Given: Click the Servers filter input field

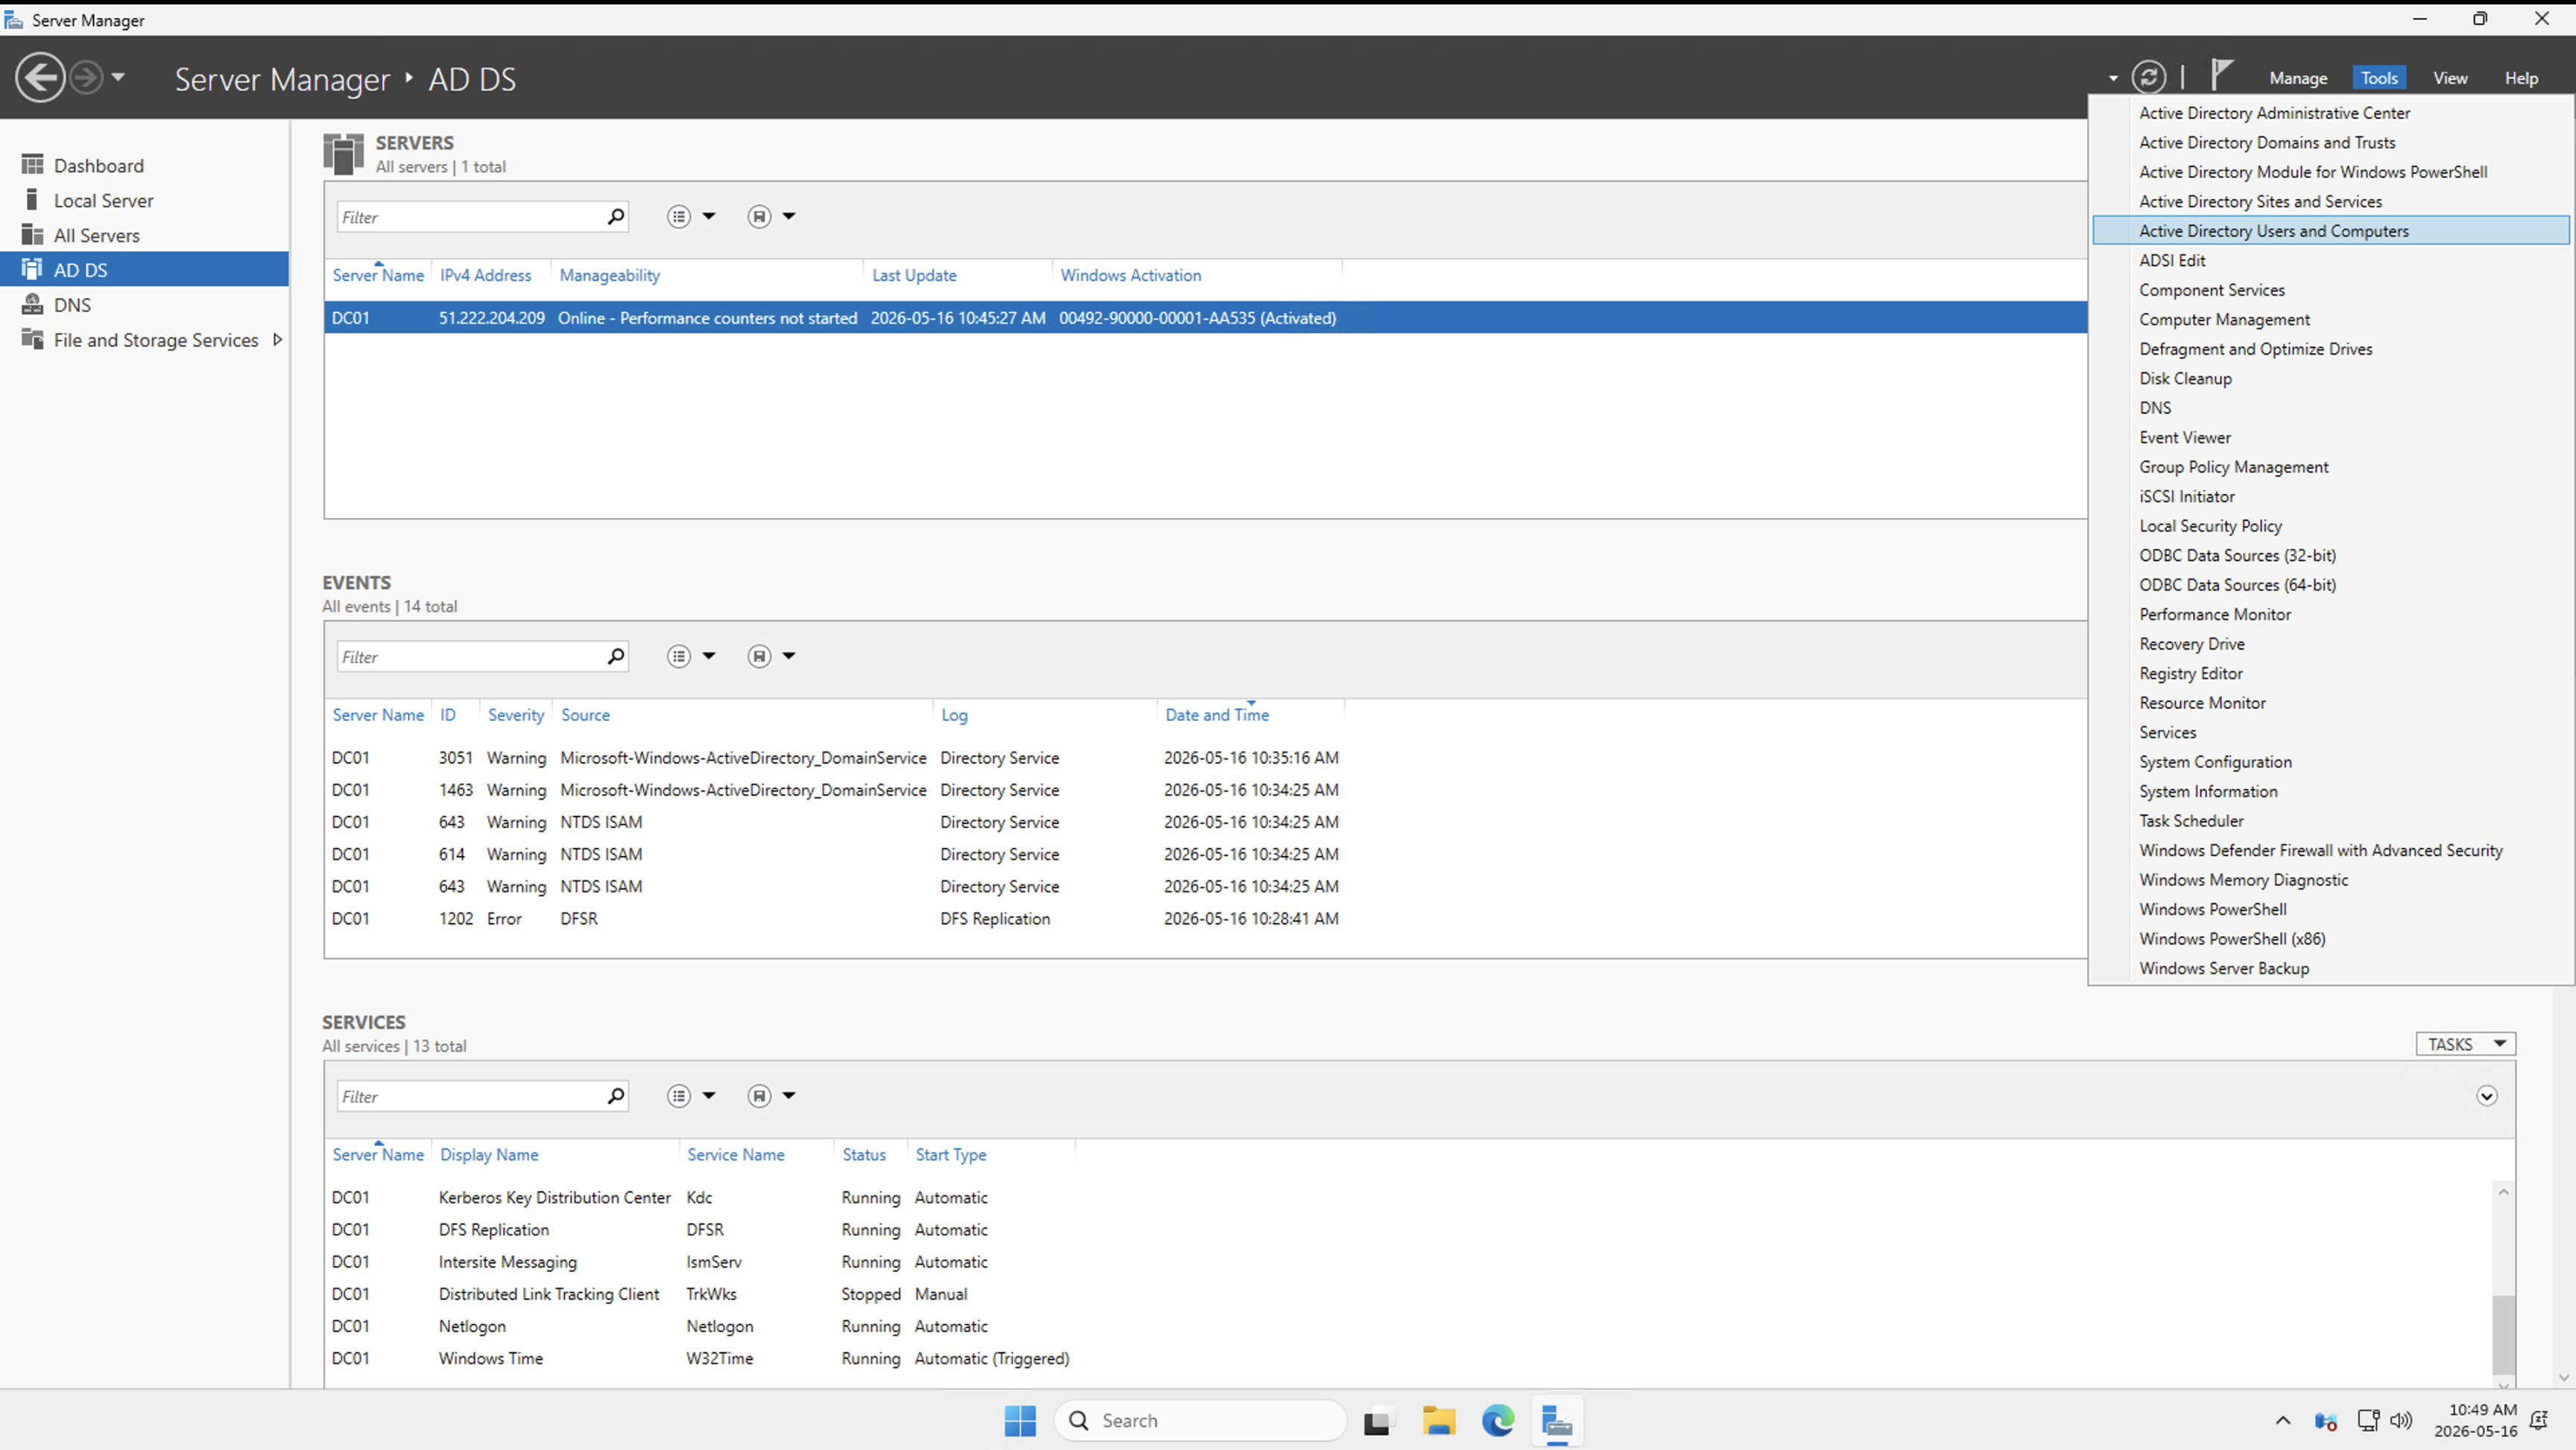Looking at the screenshot, I should (470, 217).
